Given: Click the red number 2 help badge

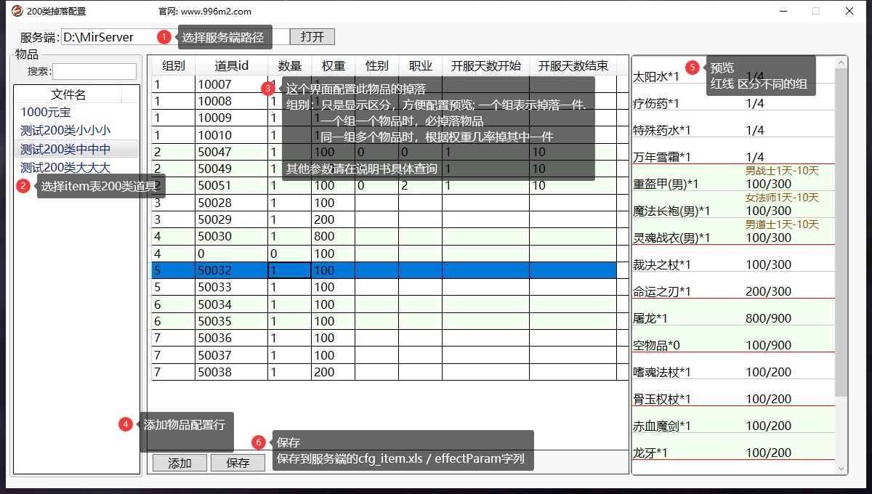Looking at the screenshot, I should [x=23, y=186].
